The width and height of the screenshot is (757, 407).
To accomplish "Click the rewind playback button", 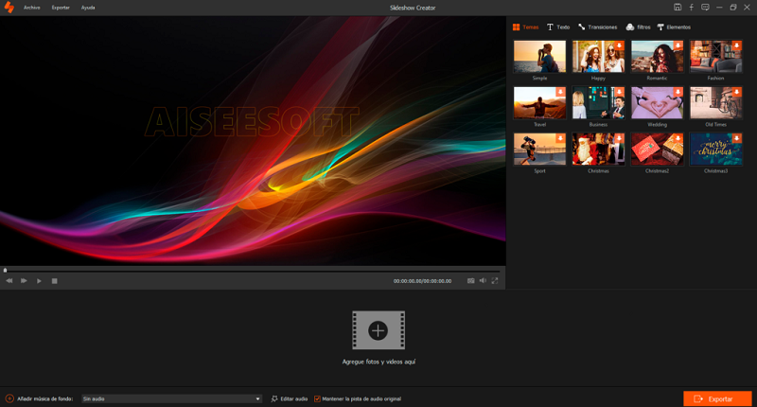I will click(9, 280).
